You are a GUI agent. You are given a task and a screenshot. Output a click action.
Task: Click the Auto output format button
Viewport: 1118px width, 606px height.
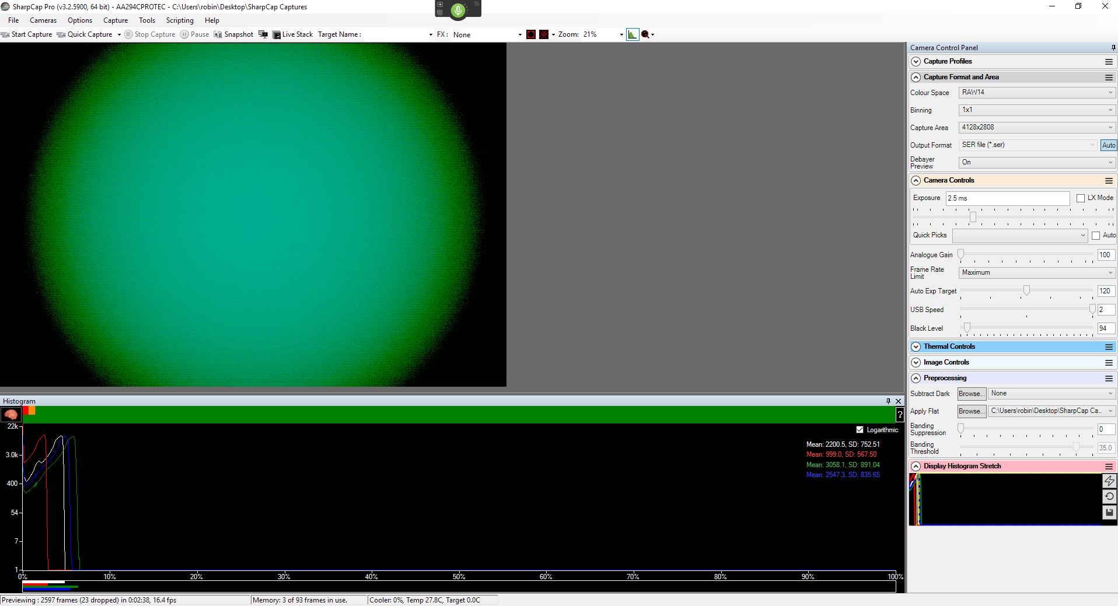pyautogui.click(x=1109, y=145)
